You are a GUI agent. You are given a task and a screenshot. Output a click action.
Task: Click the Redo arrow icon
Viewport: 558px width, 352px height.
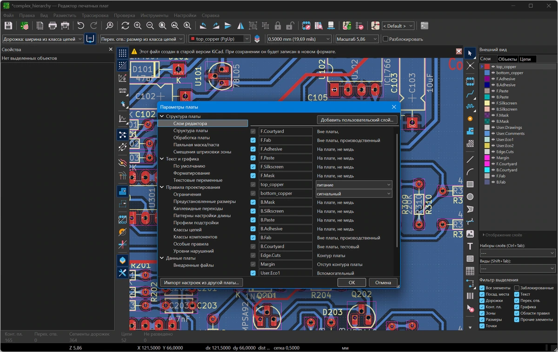point(93,26)
